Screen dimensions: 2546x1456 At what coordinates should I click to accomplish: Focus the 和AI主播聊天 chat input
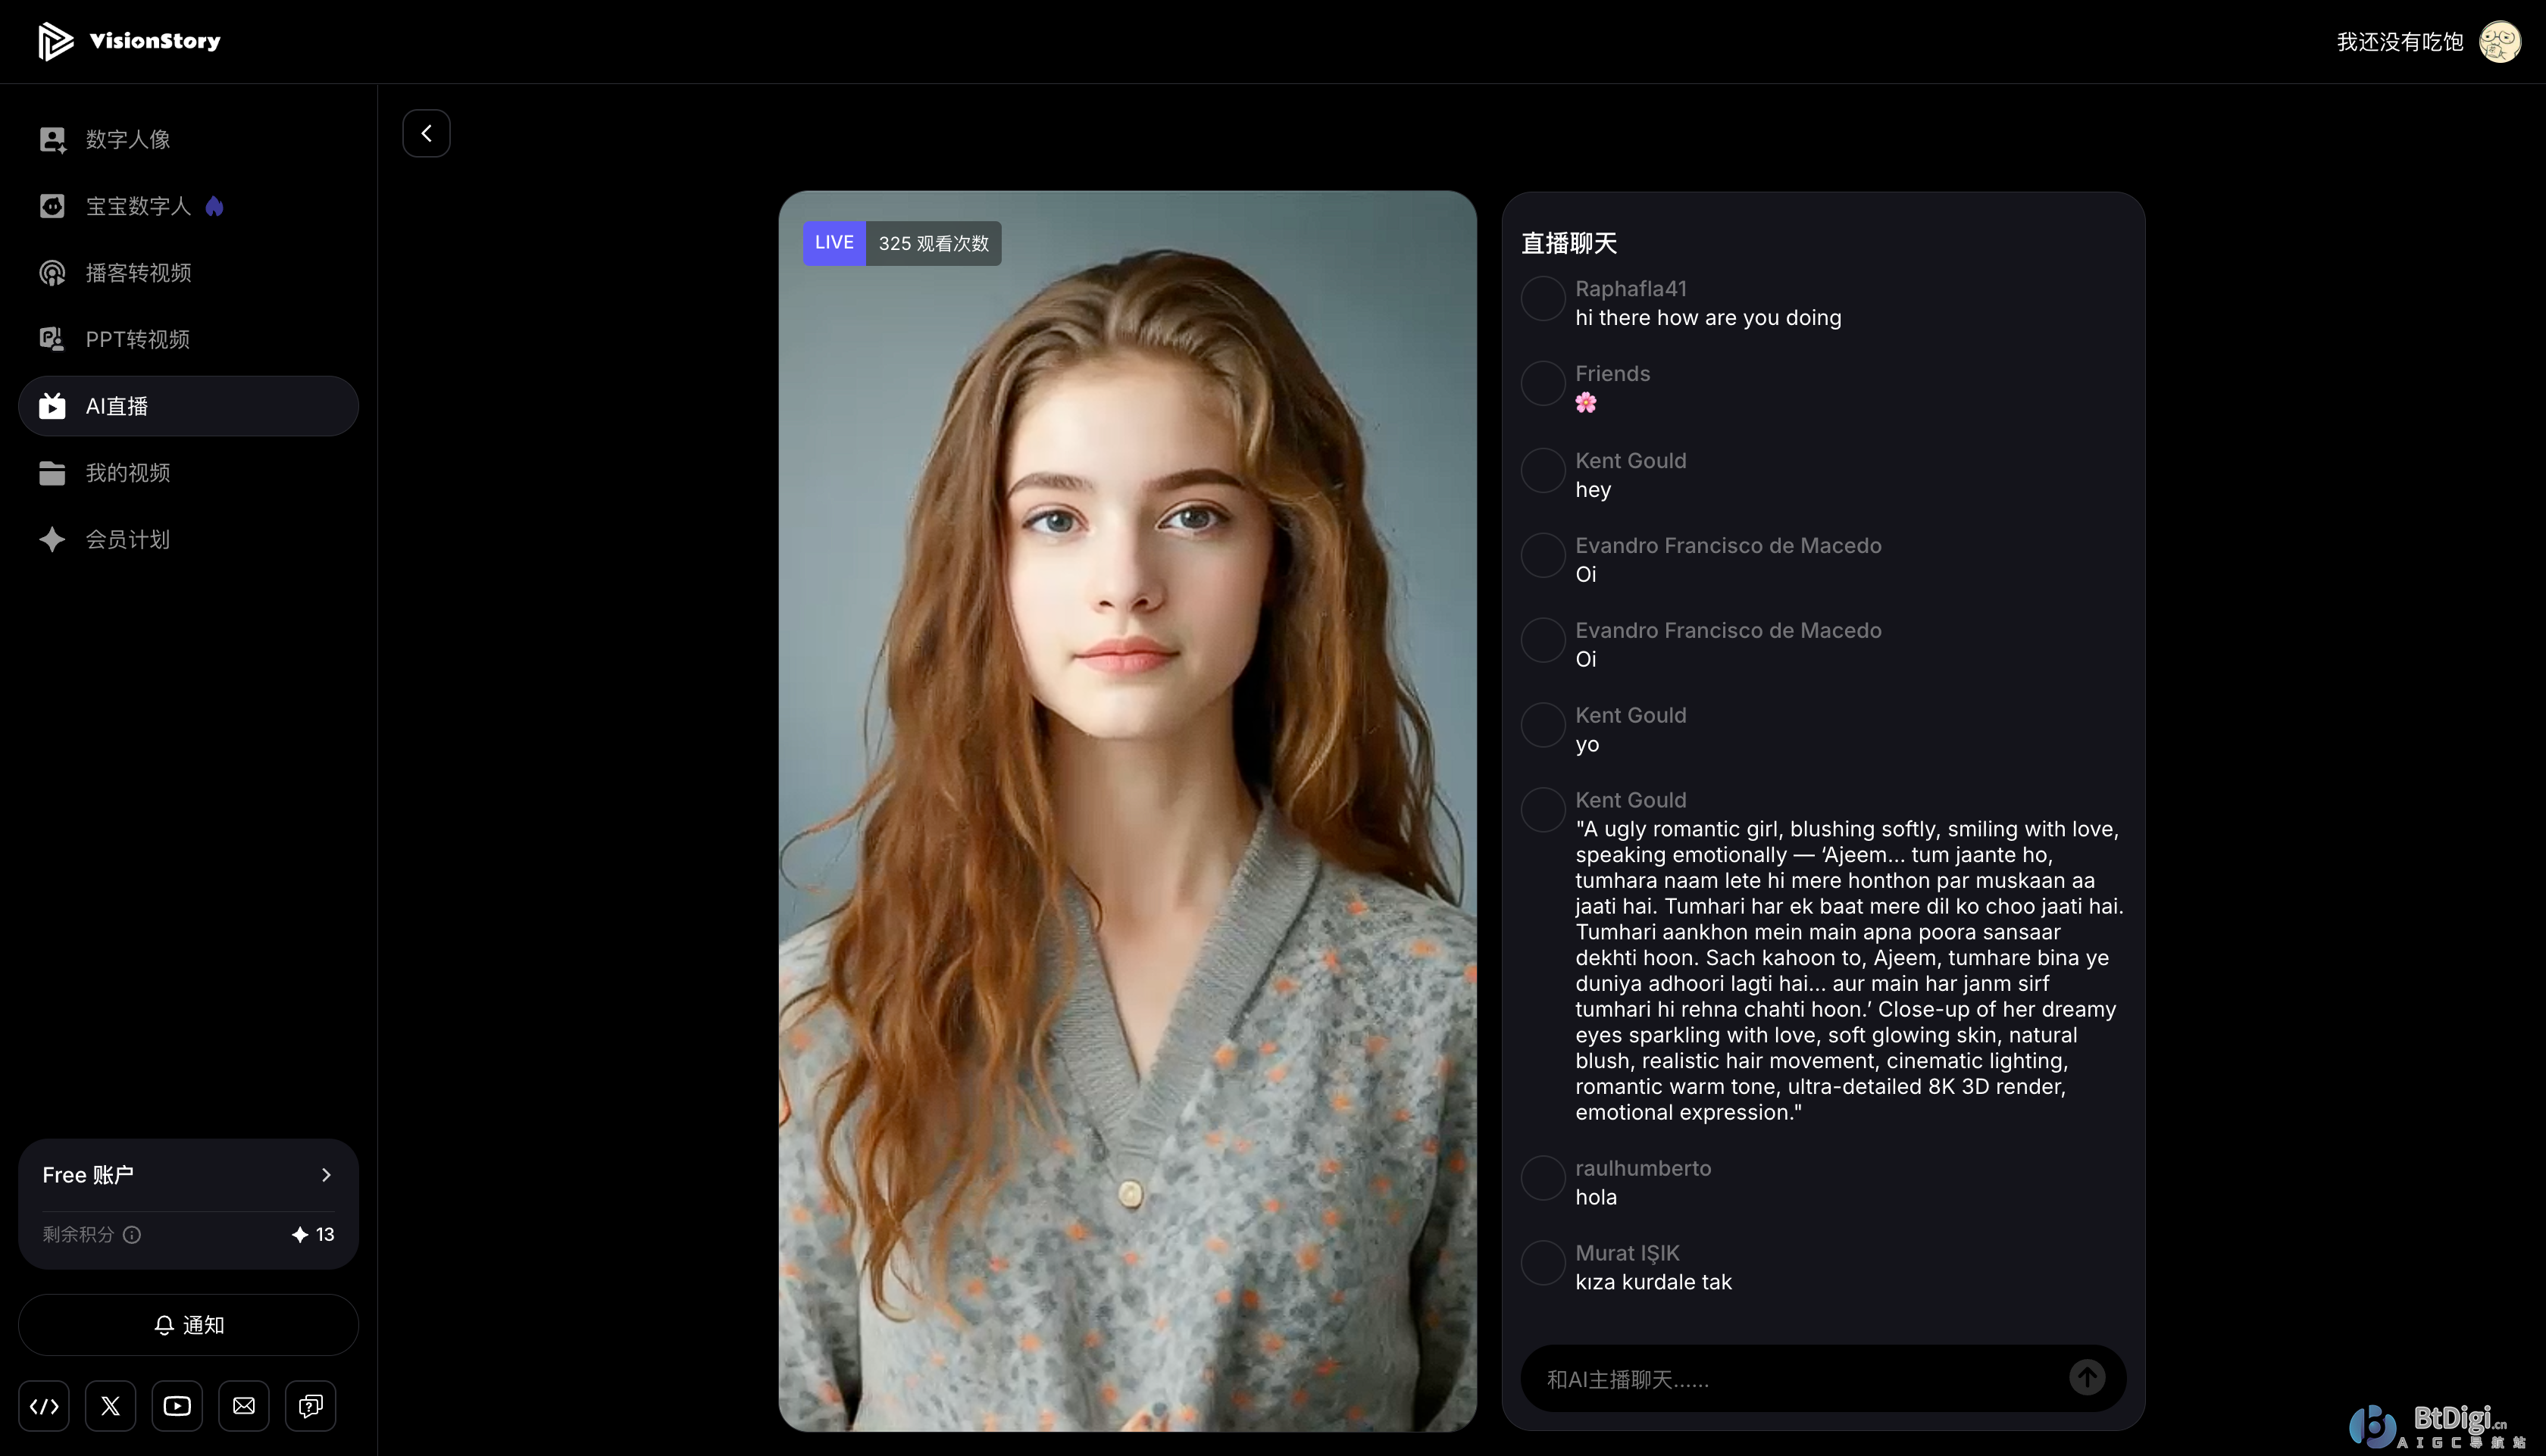[x=1790, y=1379]
